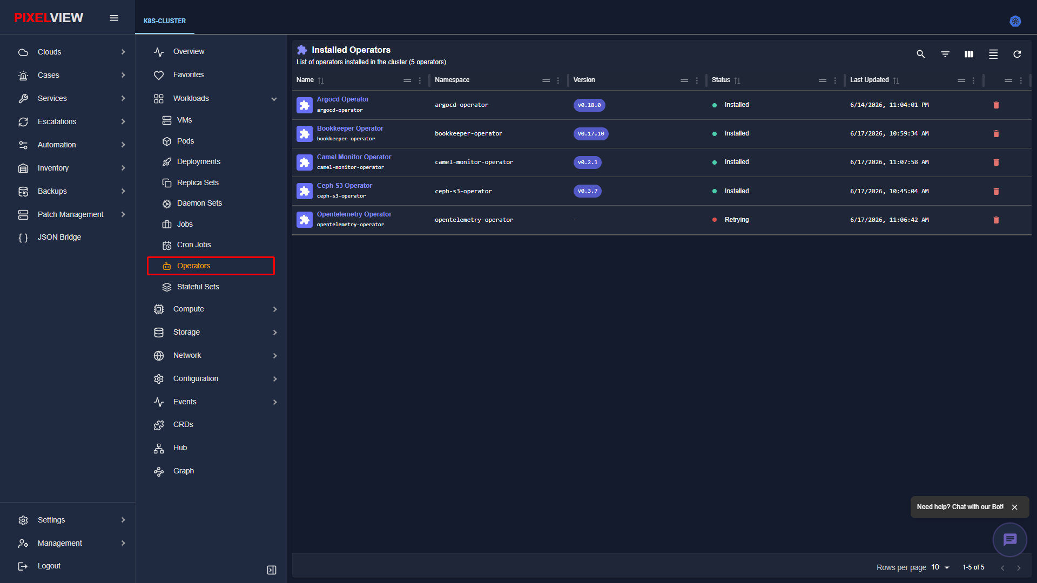Open the Camel Monitor Operator link
1037x583 pixels.
tap(354, 157)
